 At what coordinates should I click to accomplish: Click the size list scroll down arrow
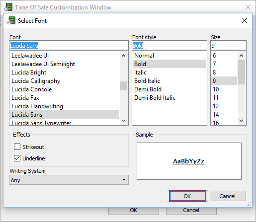click(x=242, y=121)
